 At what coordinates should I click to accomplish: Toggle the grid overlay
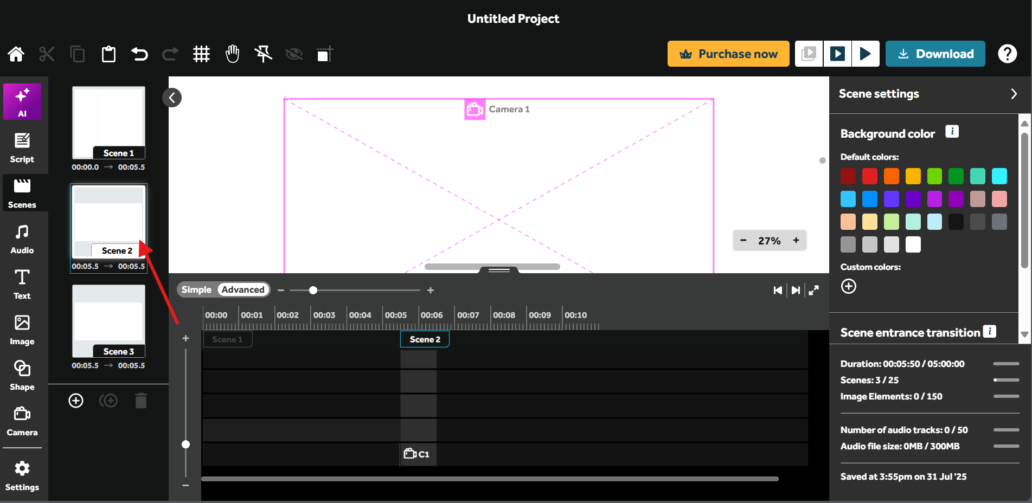point(202,54)
